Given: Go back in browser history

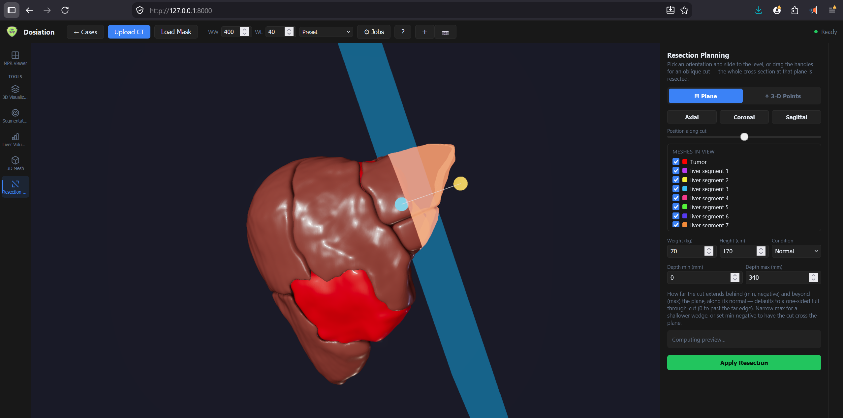Looking at the screenshot, I should coord(29,10).
